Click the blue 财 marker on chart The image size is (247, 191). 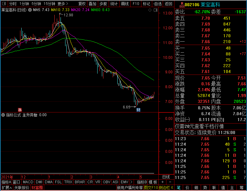(138, 110)
